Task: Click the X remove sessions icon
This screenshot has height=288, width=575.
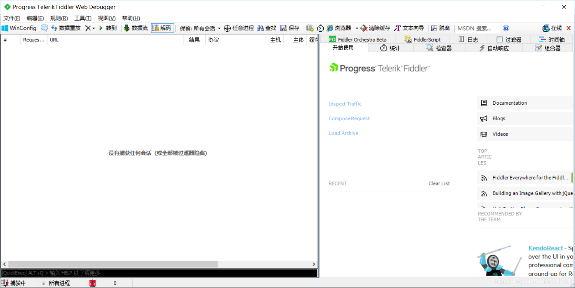Action: pos(88,28)
